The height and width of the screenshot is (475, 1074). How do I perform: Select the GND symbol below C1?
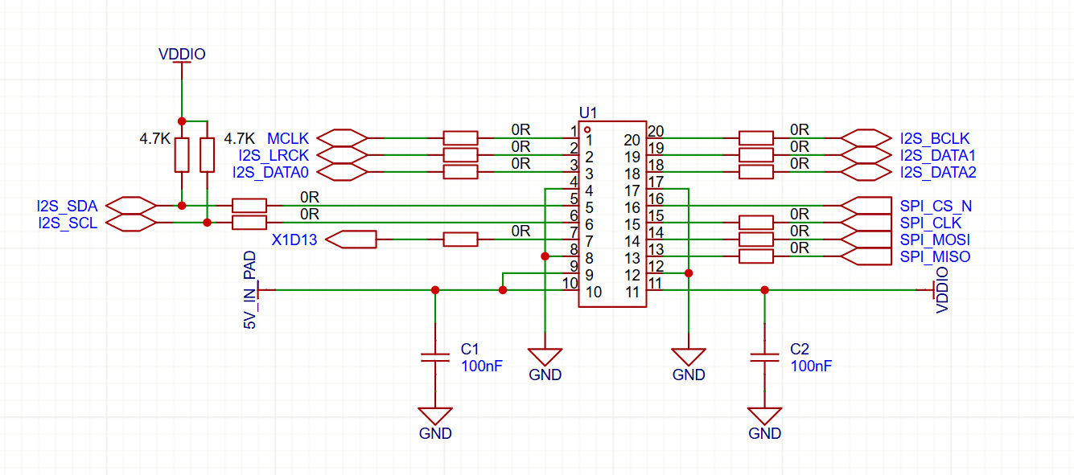(x=435, y=416)
